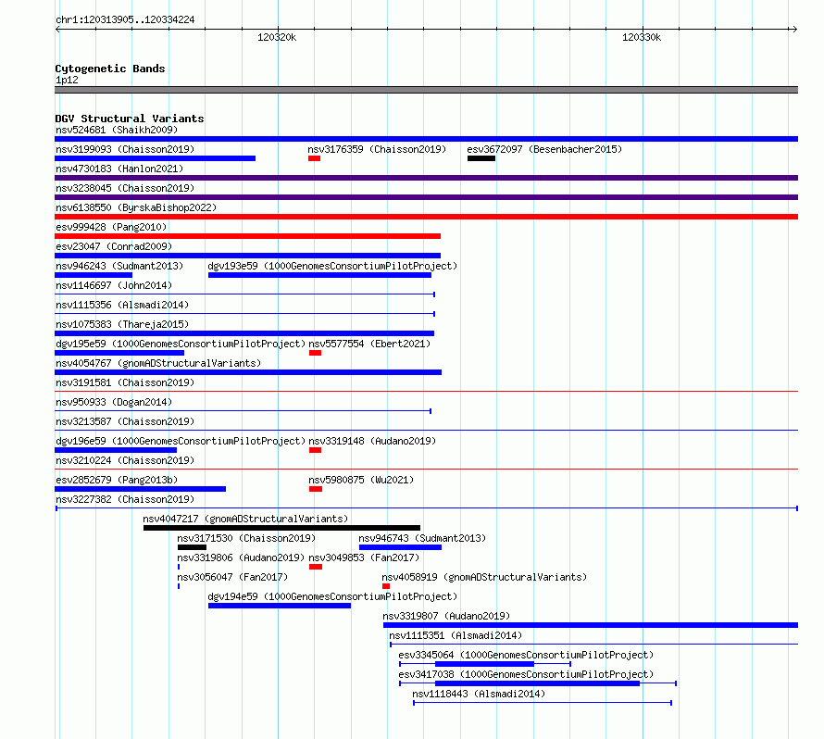Image resolution: width=824 pixels, height=739 pixels.
Task: Click nsv1146697 (John2014) label
Action: 114,285
